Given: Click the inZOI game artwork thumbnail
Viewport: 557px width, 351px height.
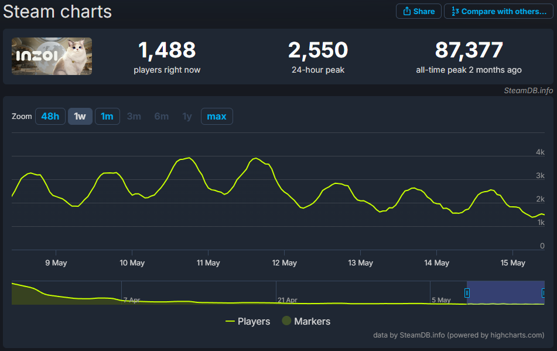Looking at the screenshot, I should click(x=52, y=56).
